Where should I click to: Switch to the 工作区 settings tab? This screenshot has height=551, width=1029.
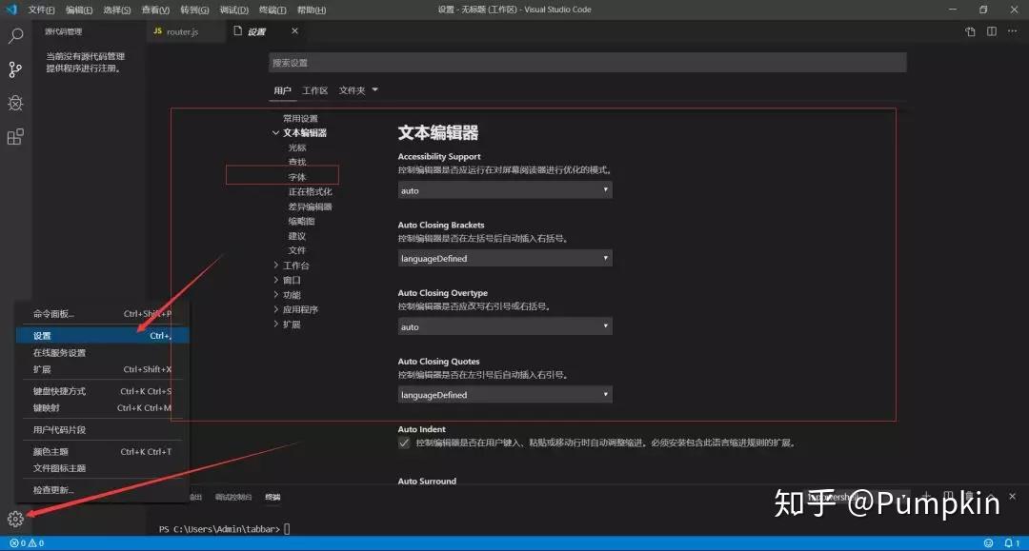pos(314,89)
